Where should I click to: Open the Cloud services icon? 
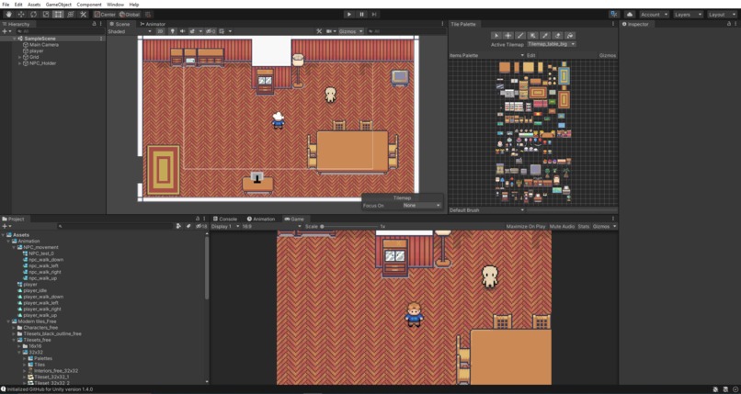point(630,14)
